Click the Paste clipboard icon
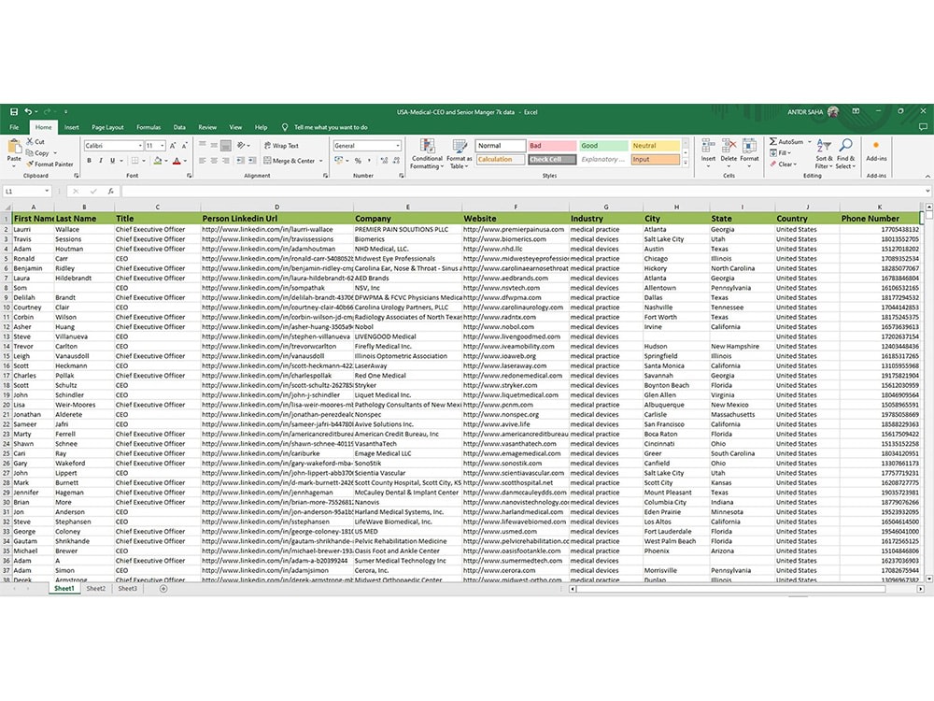Image resolution: width=934 pixels, height=701 pixels. 14,147
